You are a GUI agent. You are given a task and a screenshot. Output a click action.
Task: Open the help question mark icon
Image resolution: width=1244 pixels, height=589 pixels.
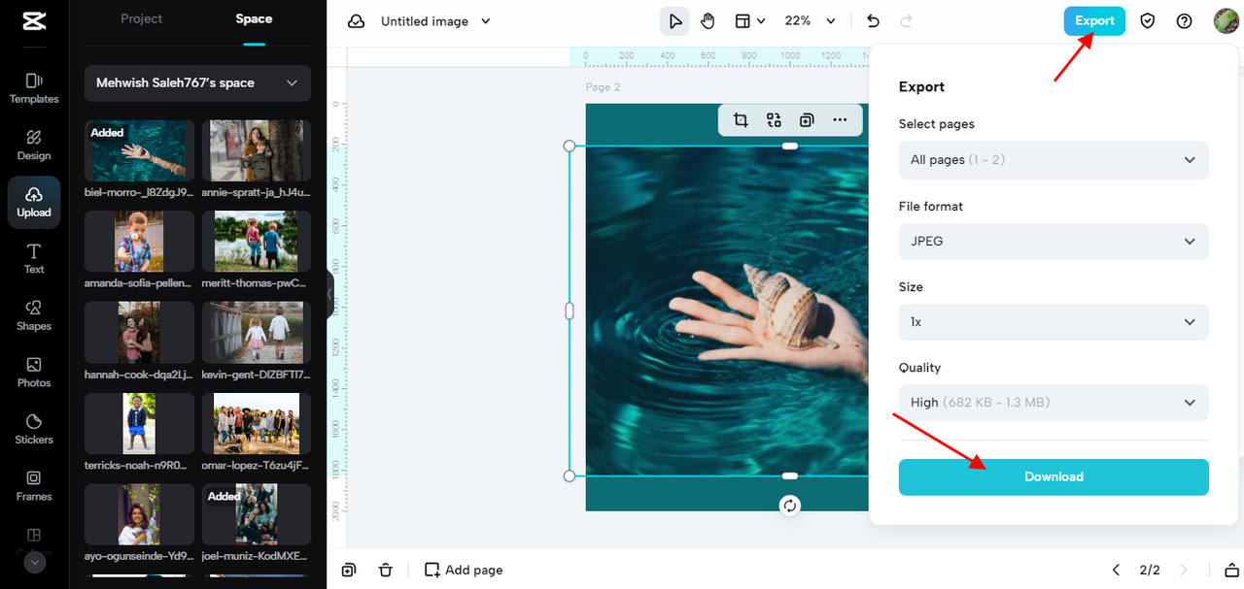point(1184,21)
